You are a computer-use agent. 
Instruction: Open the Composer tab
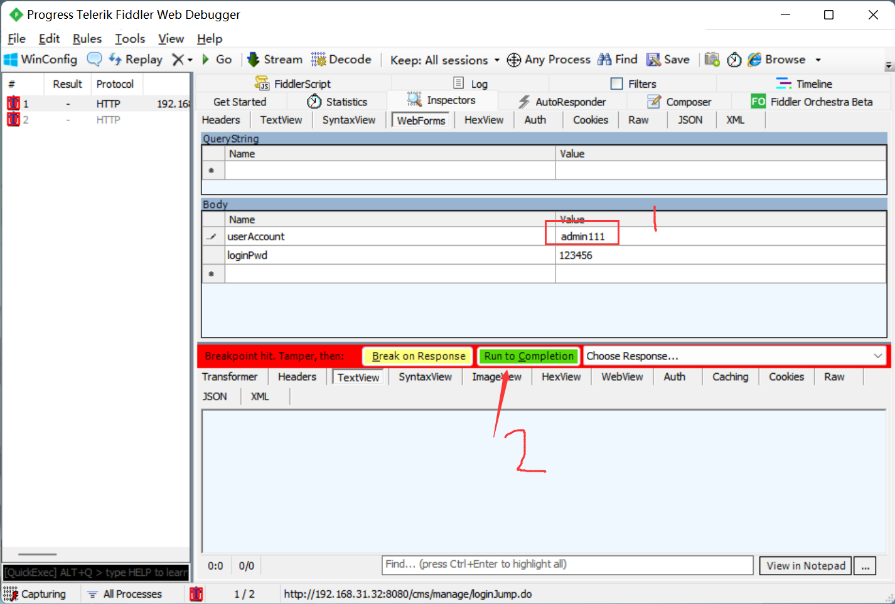pos(679,102)
